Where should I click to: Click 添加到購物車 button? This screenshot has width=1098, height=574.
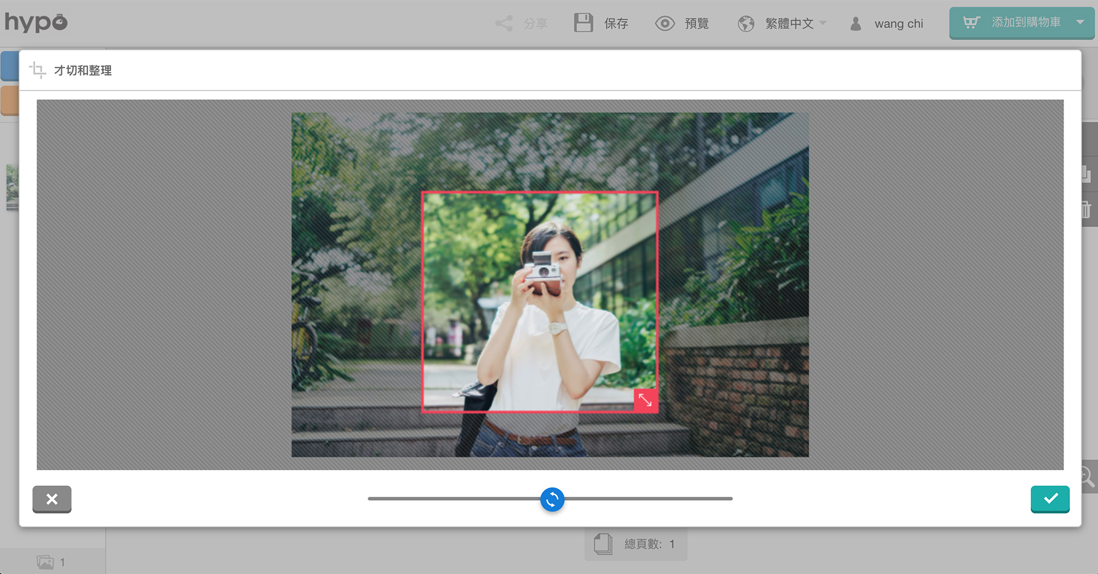pyautogui.click(x=1025, y=23)
